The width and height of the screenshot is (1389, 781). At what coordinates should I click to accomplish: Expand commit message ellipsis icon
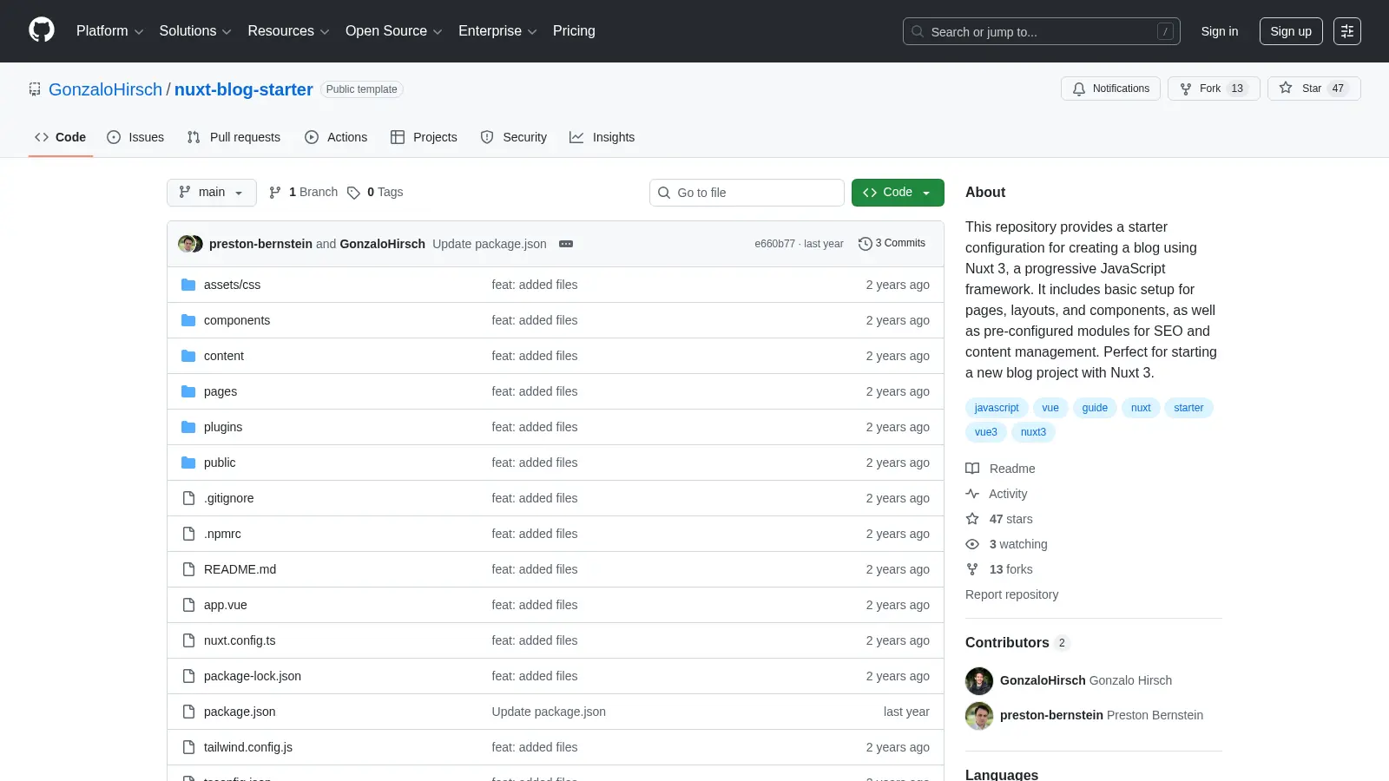(x=566, y=244)
